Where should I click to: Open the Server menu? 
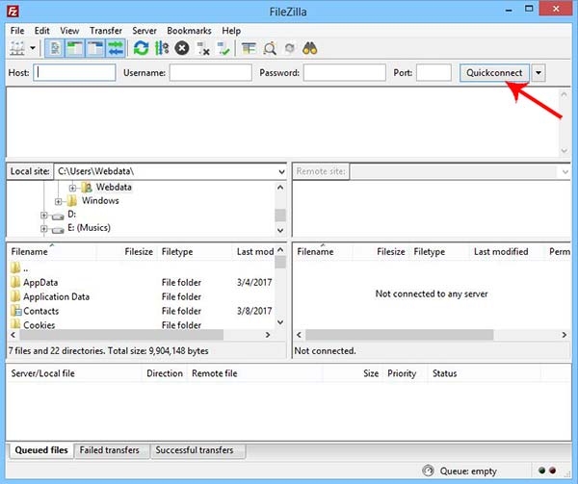pos(144,31)
